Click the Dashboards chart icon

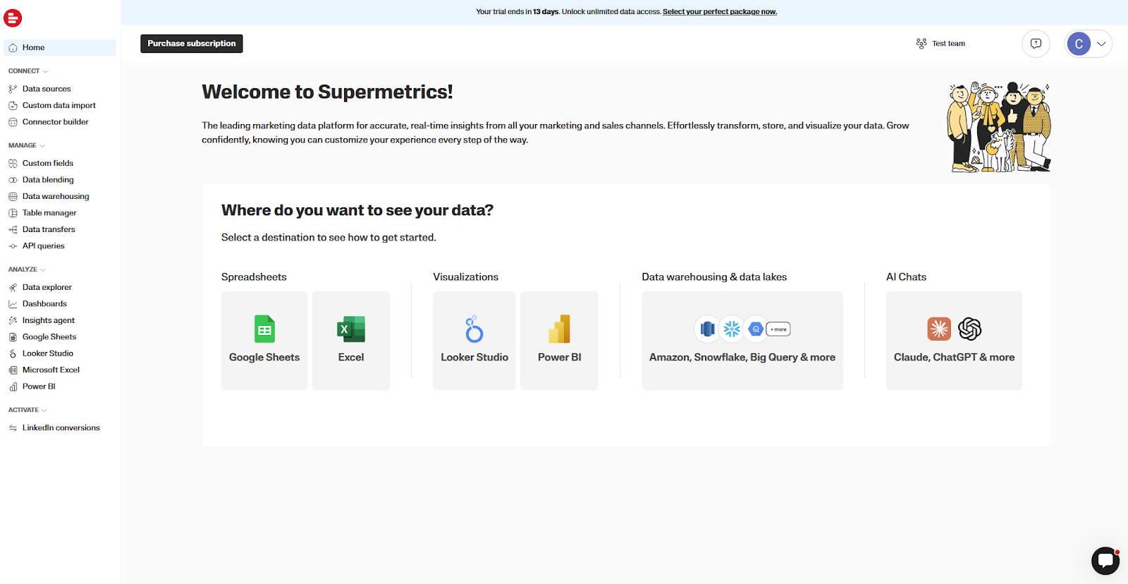(13, 304)
